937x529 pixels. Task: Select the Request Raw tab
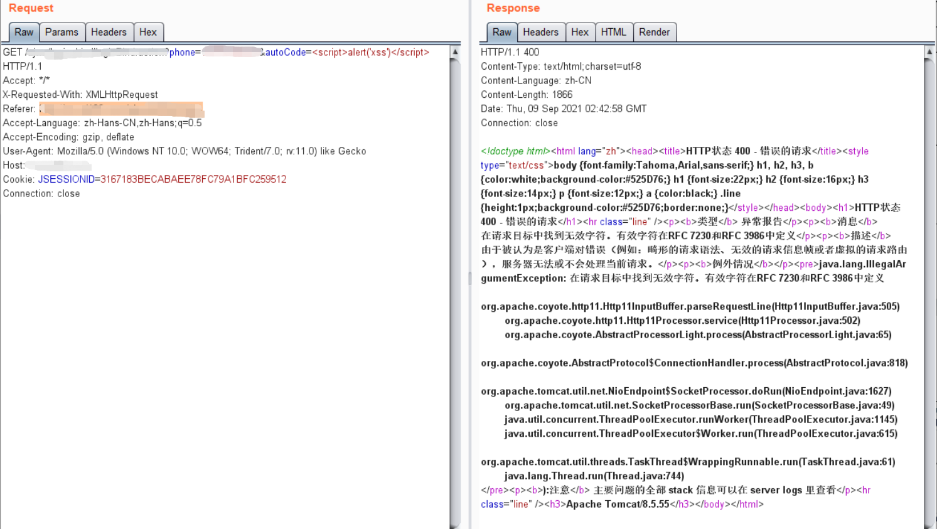(24, 32)
